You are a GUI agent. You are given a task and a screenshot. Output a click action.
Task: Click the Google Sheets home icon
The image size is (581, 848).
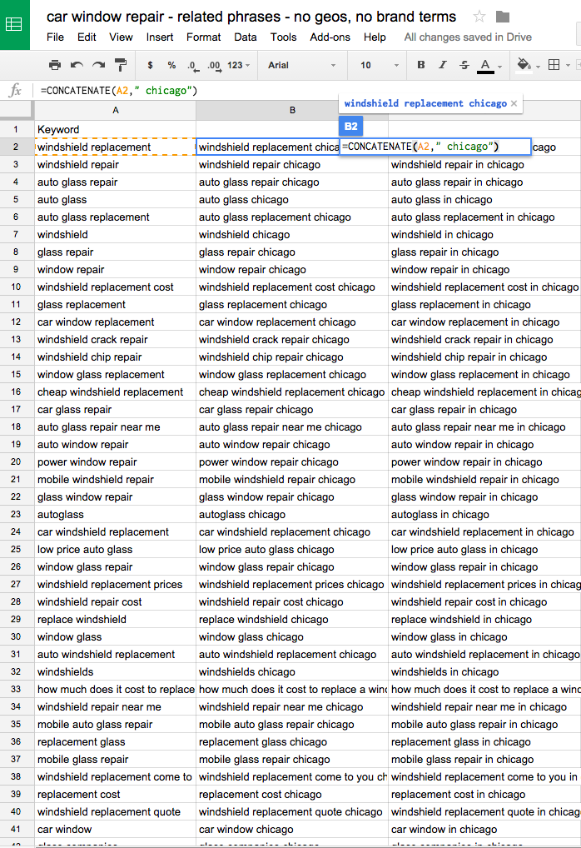click(14, 24)
